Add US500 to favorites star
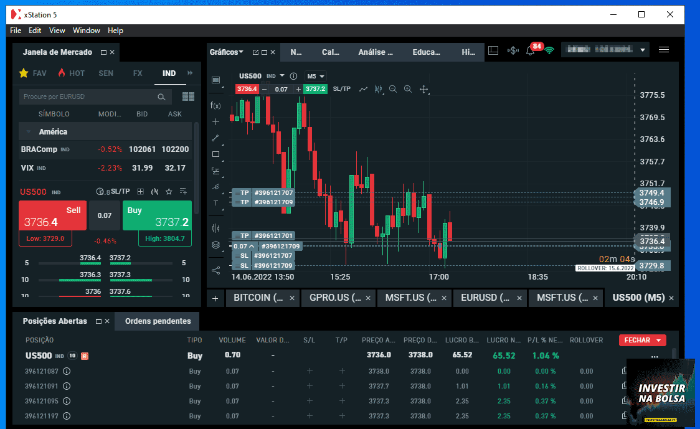Image resolution: width=700 pixels, height=429 pixels. [x=169, y=192]
